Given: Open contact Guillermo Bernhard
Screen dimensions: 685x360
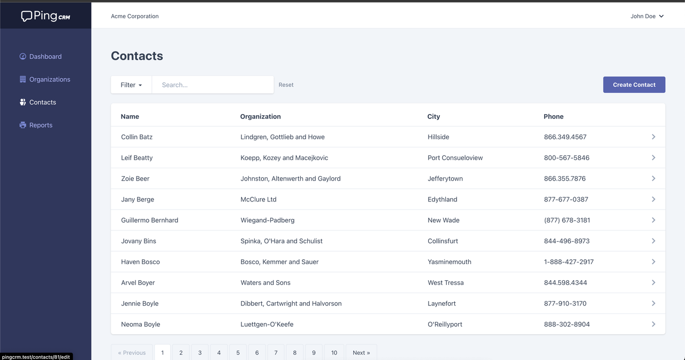Looking at the screenshot, I should (x=150, y=220).
